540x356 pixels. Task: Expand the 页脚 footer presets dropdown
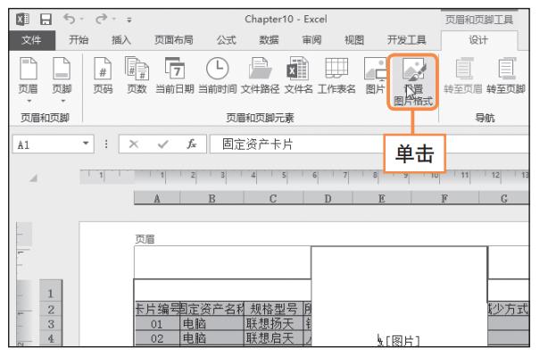click(63, 101)
